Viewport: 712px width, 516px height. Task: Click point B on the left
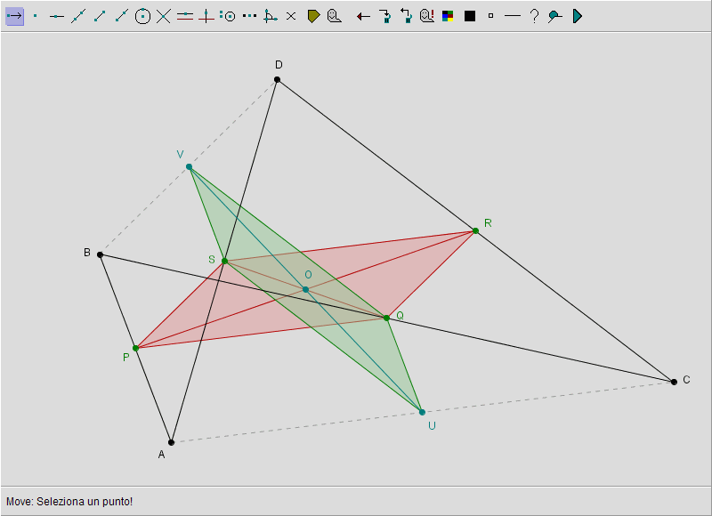click(101, 255)
